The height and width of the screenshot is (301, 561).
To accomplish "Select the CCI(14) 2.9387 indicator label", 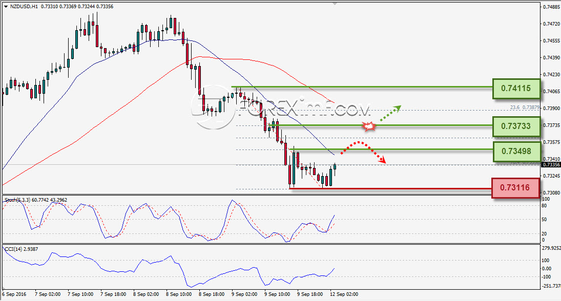I will pos(22,249).
